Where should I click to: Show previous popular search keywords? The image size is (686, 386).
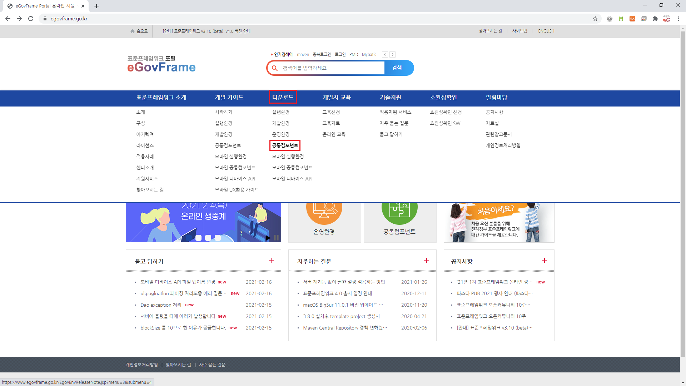tap(385, 55)
